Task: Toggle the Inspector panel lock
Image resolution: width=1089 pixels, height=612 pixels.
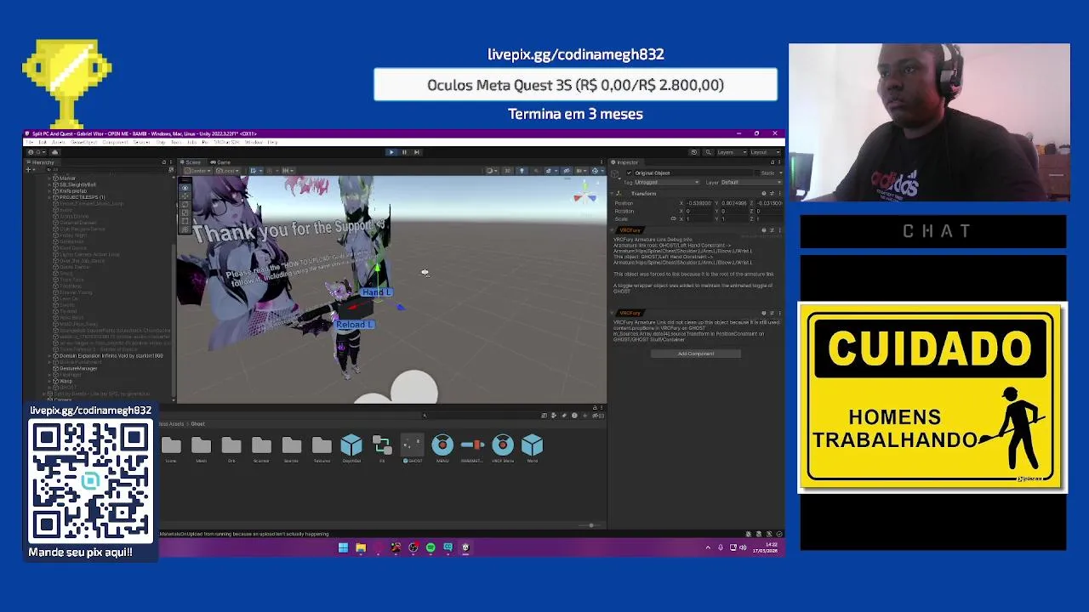Action: [773, 162]
